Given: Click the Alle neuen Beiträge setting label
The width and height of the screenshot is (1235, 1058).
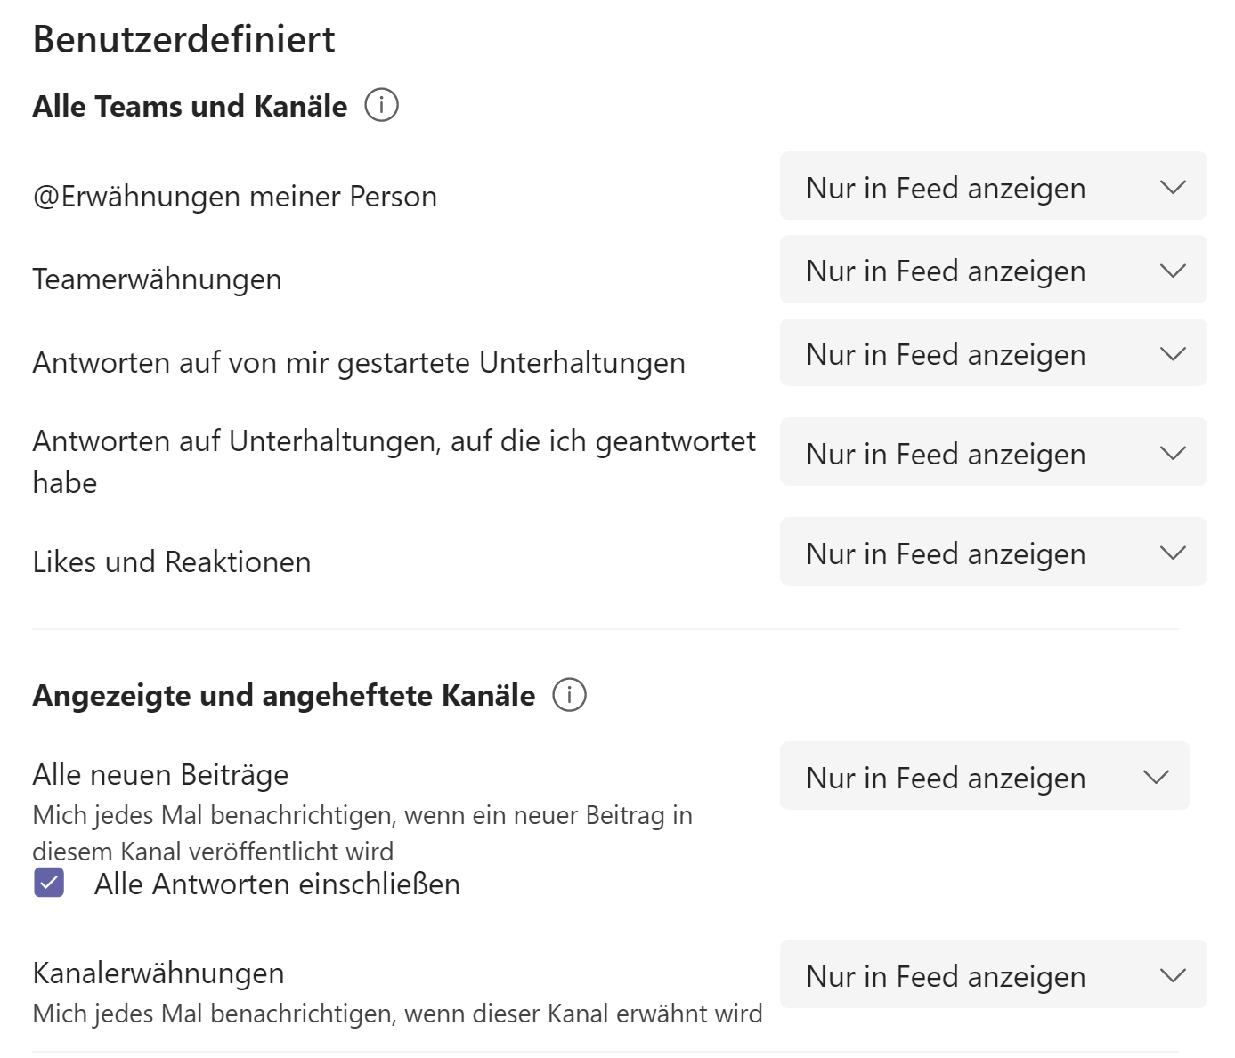Looking at the screenshot, I should (160, 774).
